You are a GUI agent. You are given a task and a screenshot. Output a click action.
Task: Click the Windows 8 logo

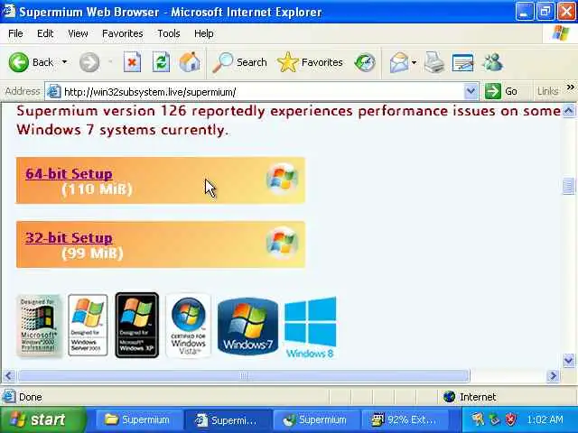tap(311, 327)
